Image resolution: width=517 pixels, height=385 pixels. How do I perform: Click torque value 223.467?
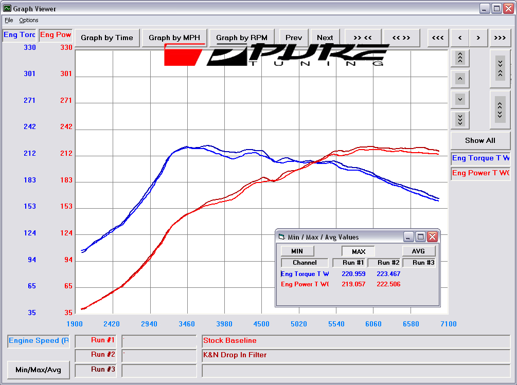pos(388,273)
